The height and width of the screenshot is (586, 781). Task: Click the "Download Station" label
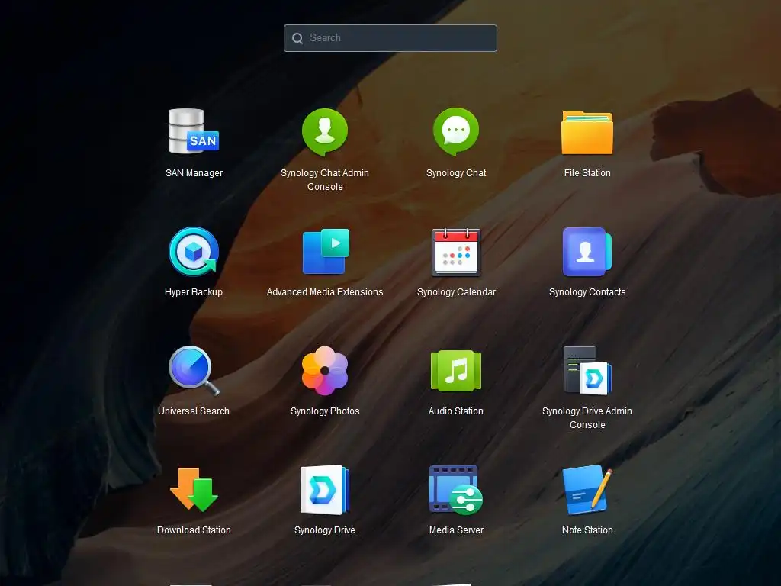(194, 530)
